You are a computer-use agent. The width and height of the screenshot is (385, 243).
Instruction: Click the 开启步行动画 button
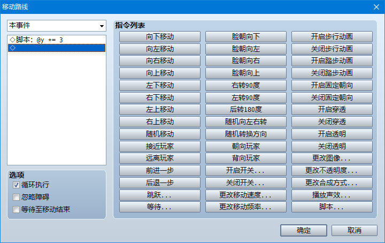[x=332, y=36]
